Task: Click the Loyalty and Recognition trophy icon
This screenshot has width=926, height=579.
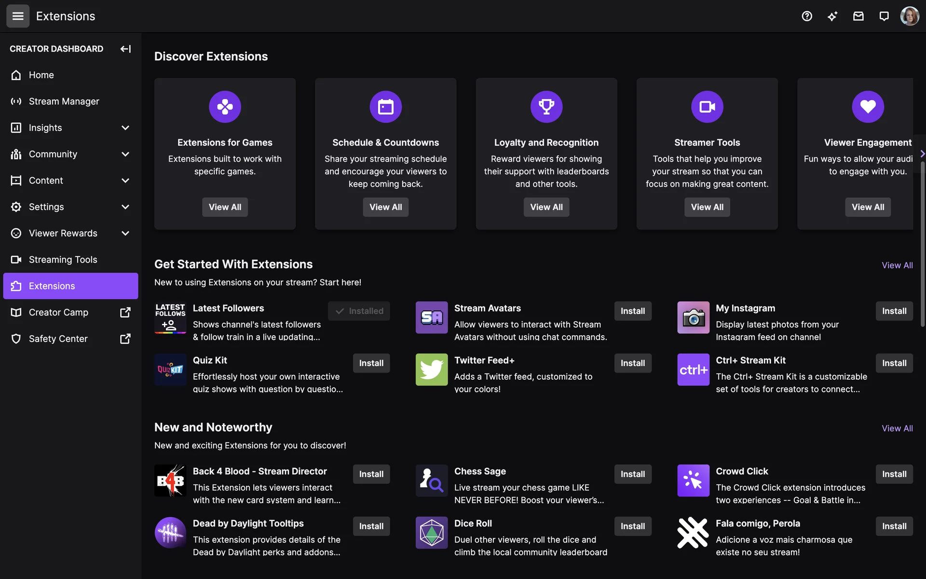Action: (546, 107)
